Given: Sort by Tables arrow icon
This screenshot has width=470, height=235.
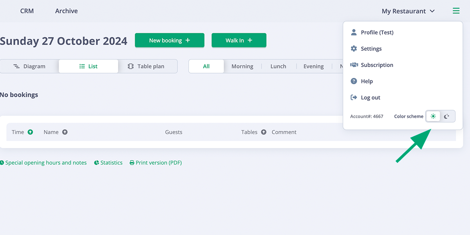Looking at the screenshot, I should (264, 132).
